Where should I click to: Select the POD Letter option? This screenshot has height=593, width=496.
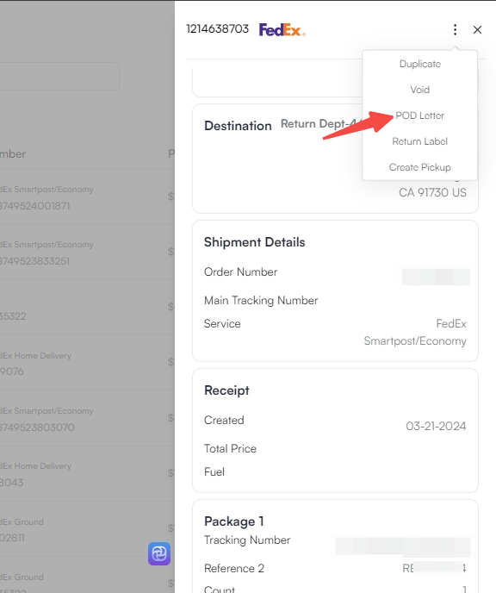[x=419, y=115]
